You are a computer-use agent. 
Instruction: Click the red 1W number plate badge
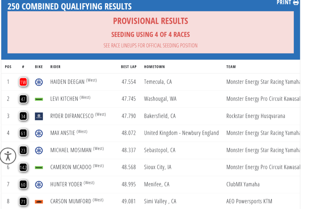pyautogui.click(x=23, y=82)
